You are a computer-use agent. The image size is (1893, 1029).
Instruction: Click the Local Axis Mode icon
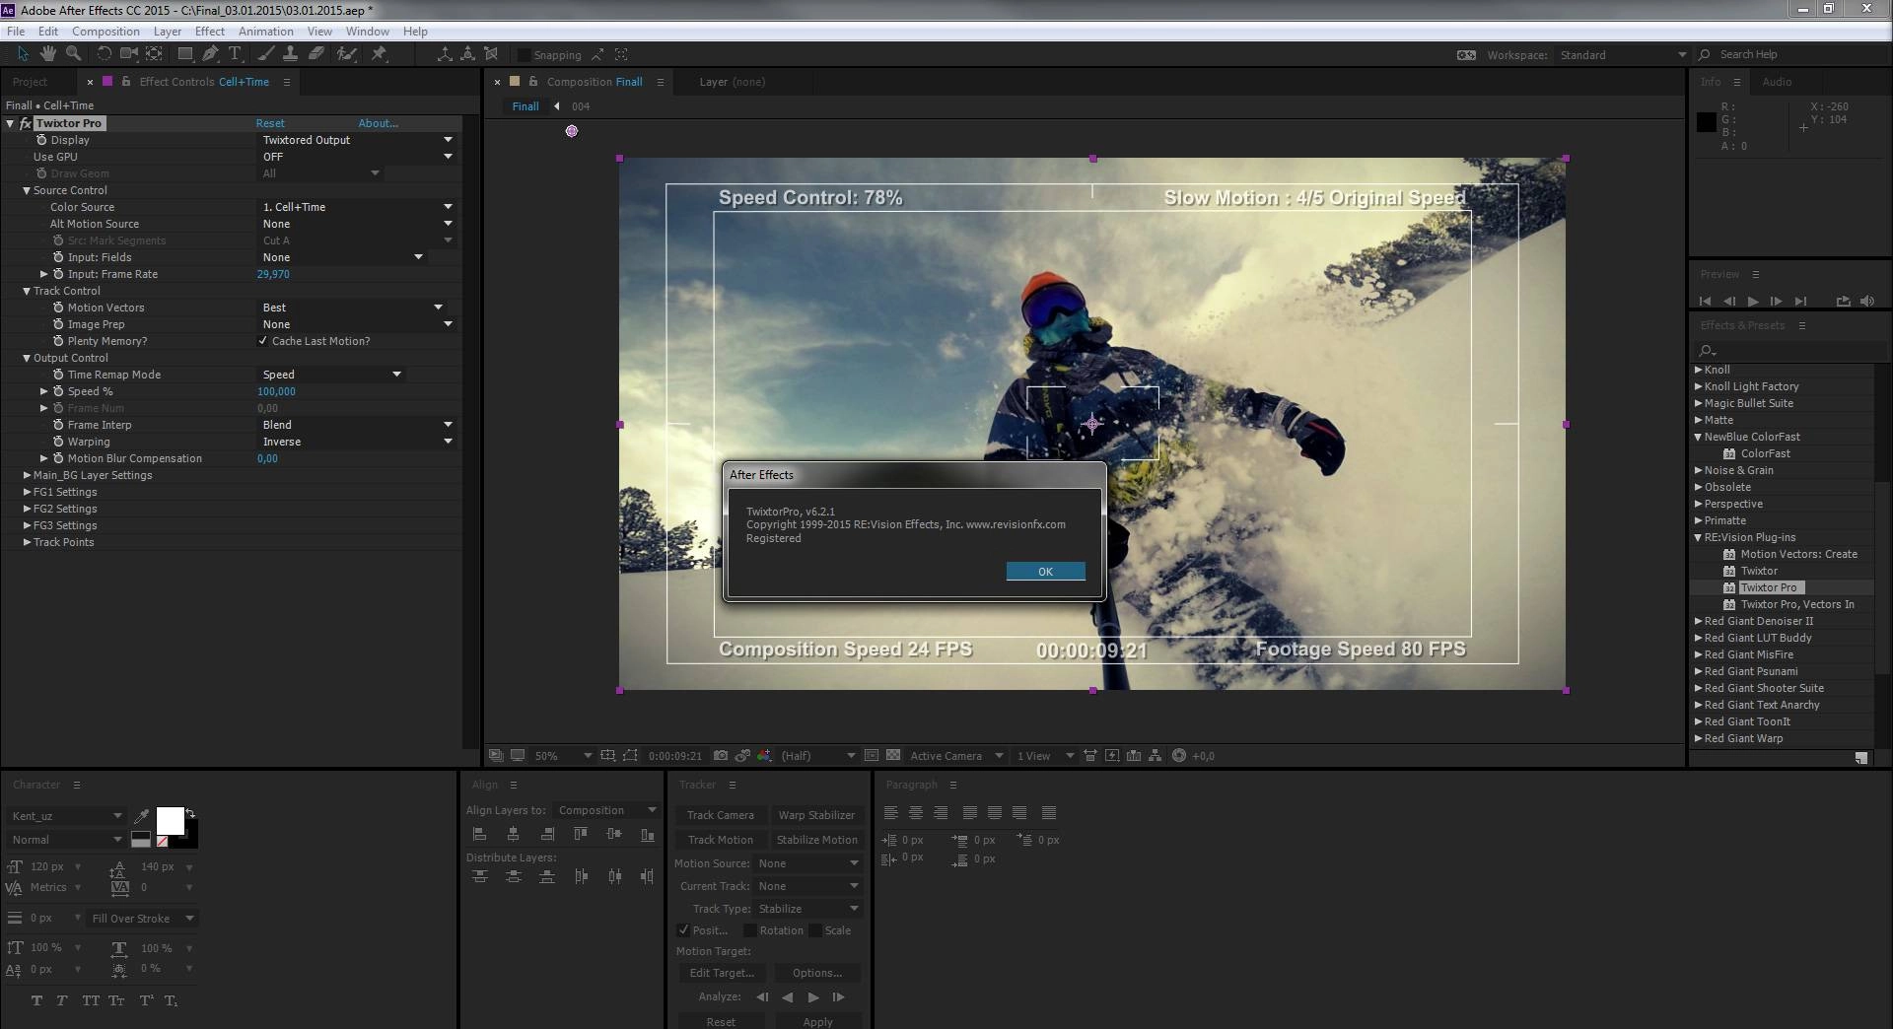(445, 54)
